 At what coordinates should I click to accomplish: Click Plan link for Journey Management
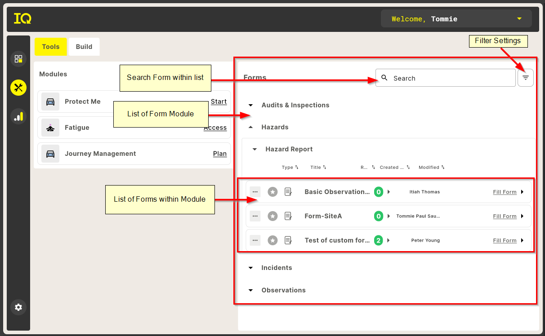[x=219, y=154]
